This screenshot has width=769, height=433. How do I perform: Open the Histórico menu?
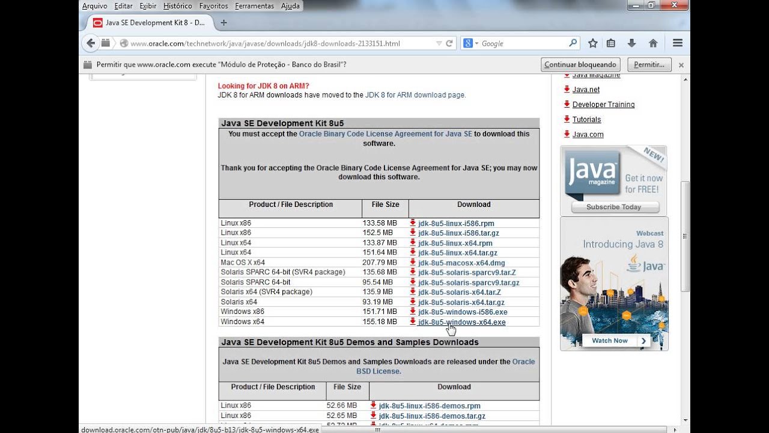click(x=178, y=6)
